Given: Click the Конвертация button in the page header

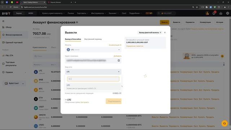Looking at the screenshot, I should pyautogui.click(x=205, y=22).
